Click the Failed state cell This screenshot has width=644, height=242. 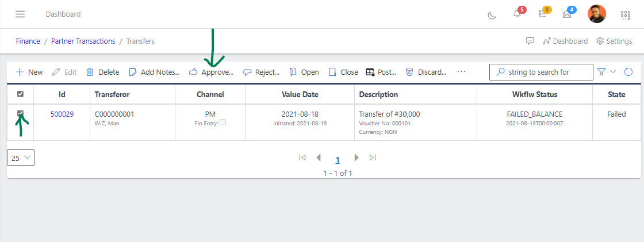point(616,114)
